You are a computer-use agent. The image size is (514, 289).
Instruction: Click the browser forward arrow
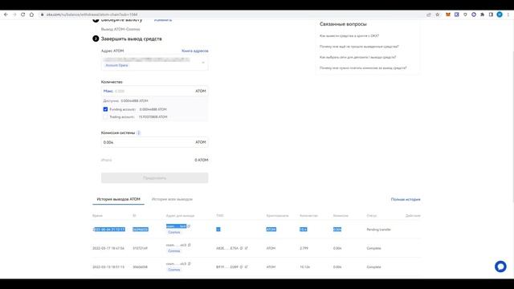[x=14, y=14]
